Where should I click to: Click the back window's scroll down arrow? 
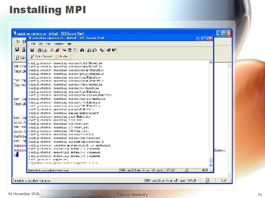tap(229, 174)
